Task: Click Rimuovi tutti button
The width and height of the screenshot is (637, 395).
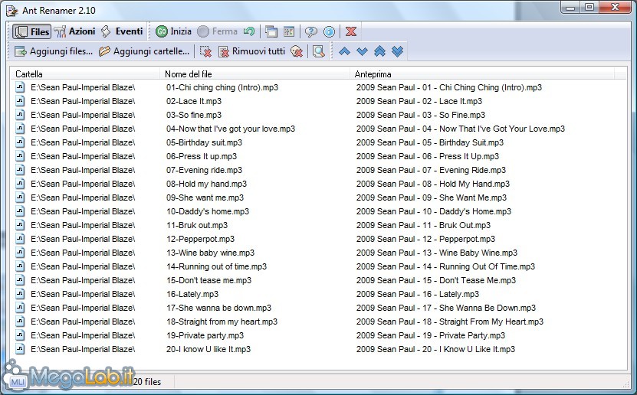Action: (251, 51)
